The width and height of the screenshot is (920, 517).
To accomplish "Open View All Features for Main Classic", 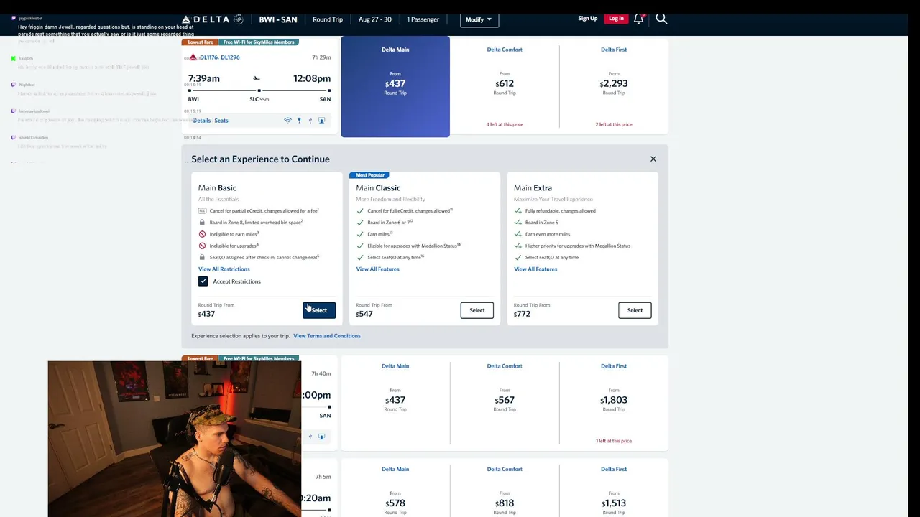I will tap(377, 269).
